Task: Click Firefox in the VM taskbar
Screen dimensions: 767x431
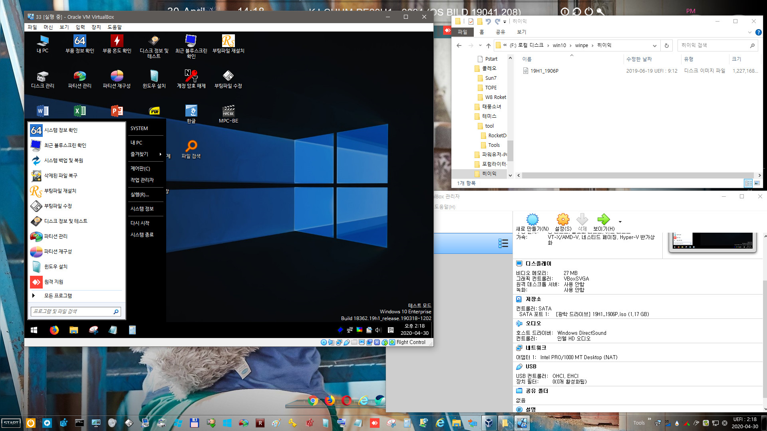Action: 54,330
